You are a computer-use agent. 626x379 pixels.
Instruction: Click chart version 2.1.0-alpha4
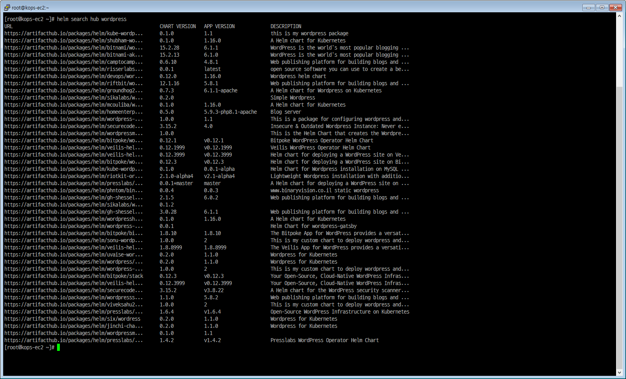click(176, 176)
